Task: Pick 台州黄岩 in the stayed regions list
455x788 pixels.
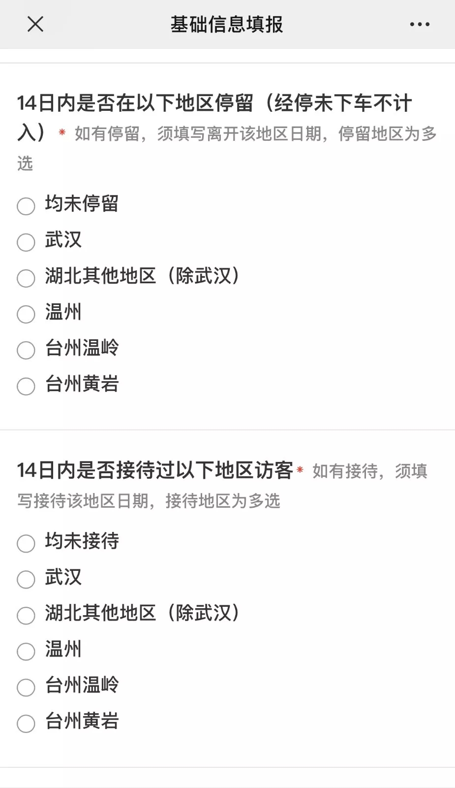Action: click(26, 386)
